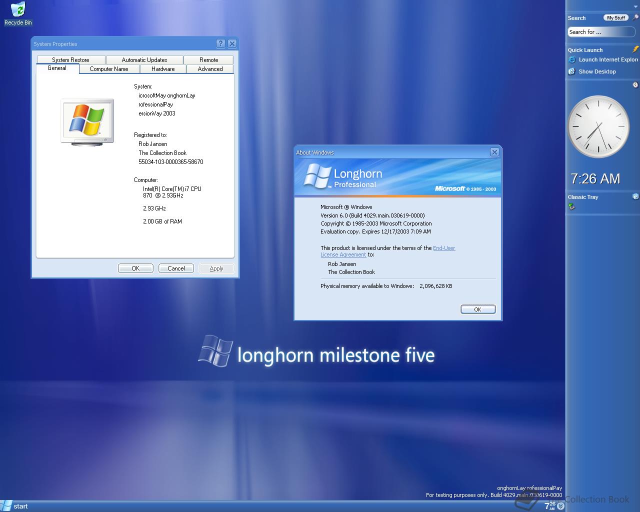This screenshot has height=512, width=640.
Task: Open the End-User License Agreement link
Action: click(x=387, y=251)
